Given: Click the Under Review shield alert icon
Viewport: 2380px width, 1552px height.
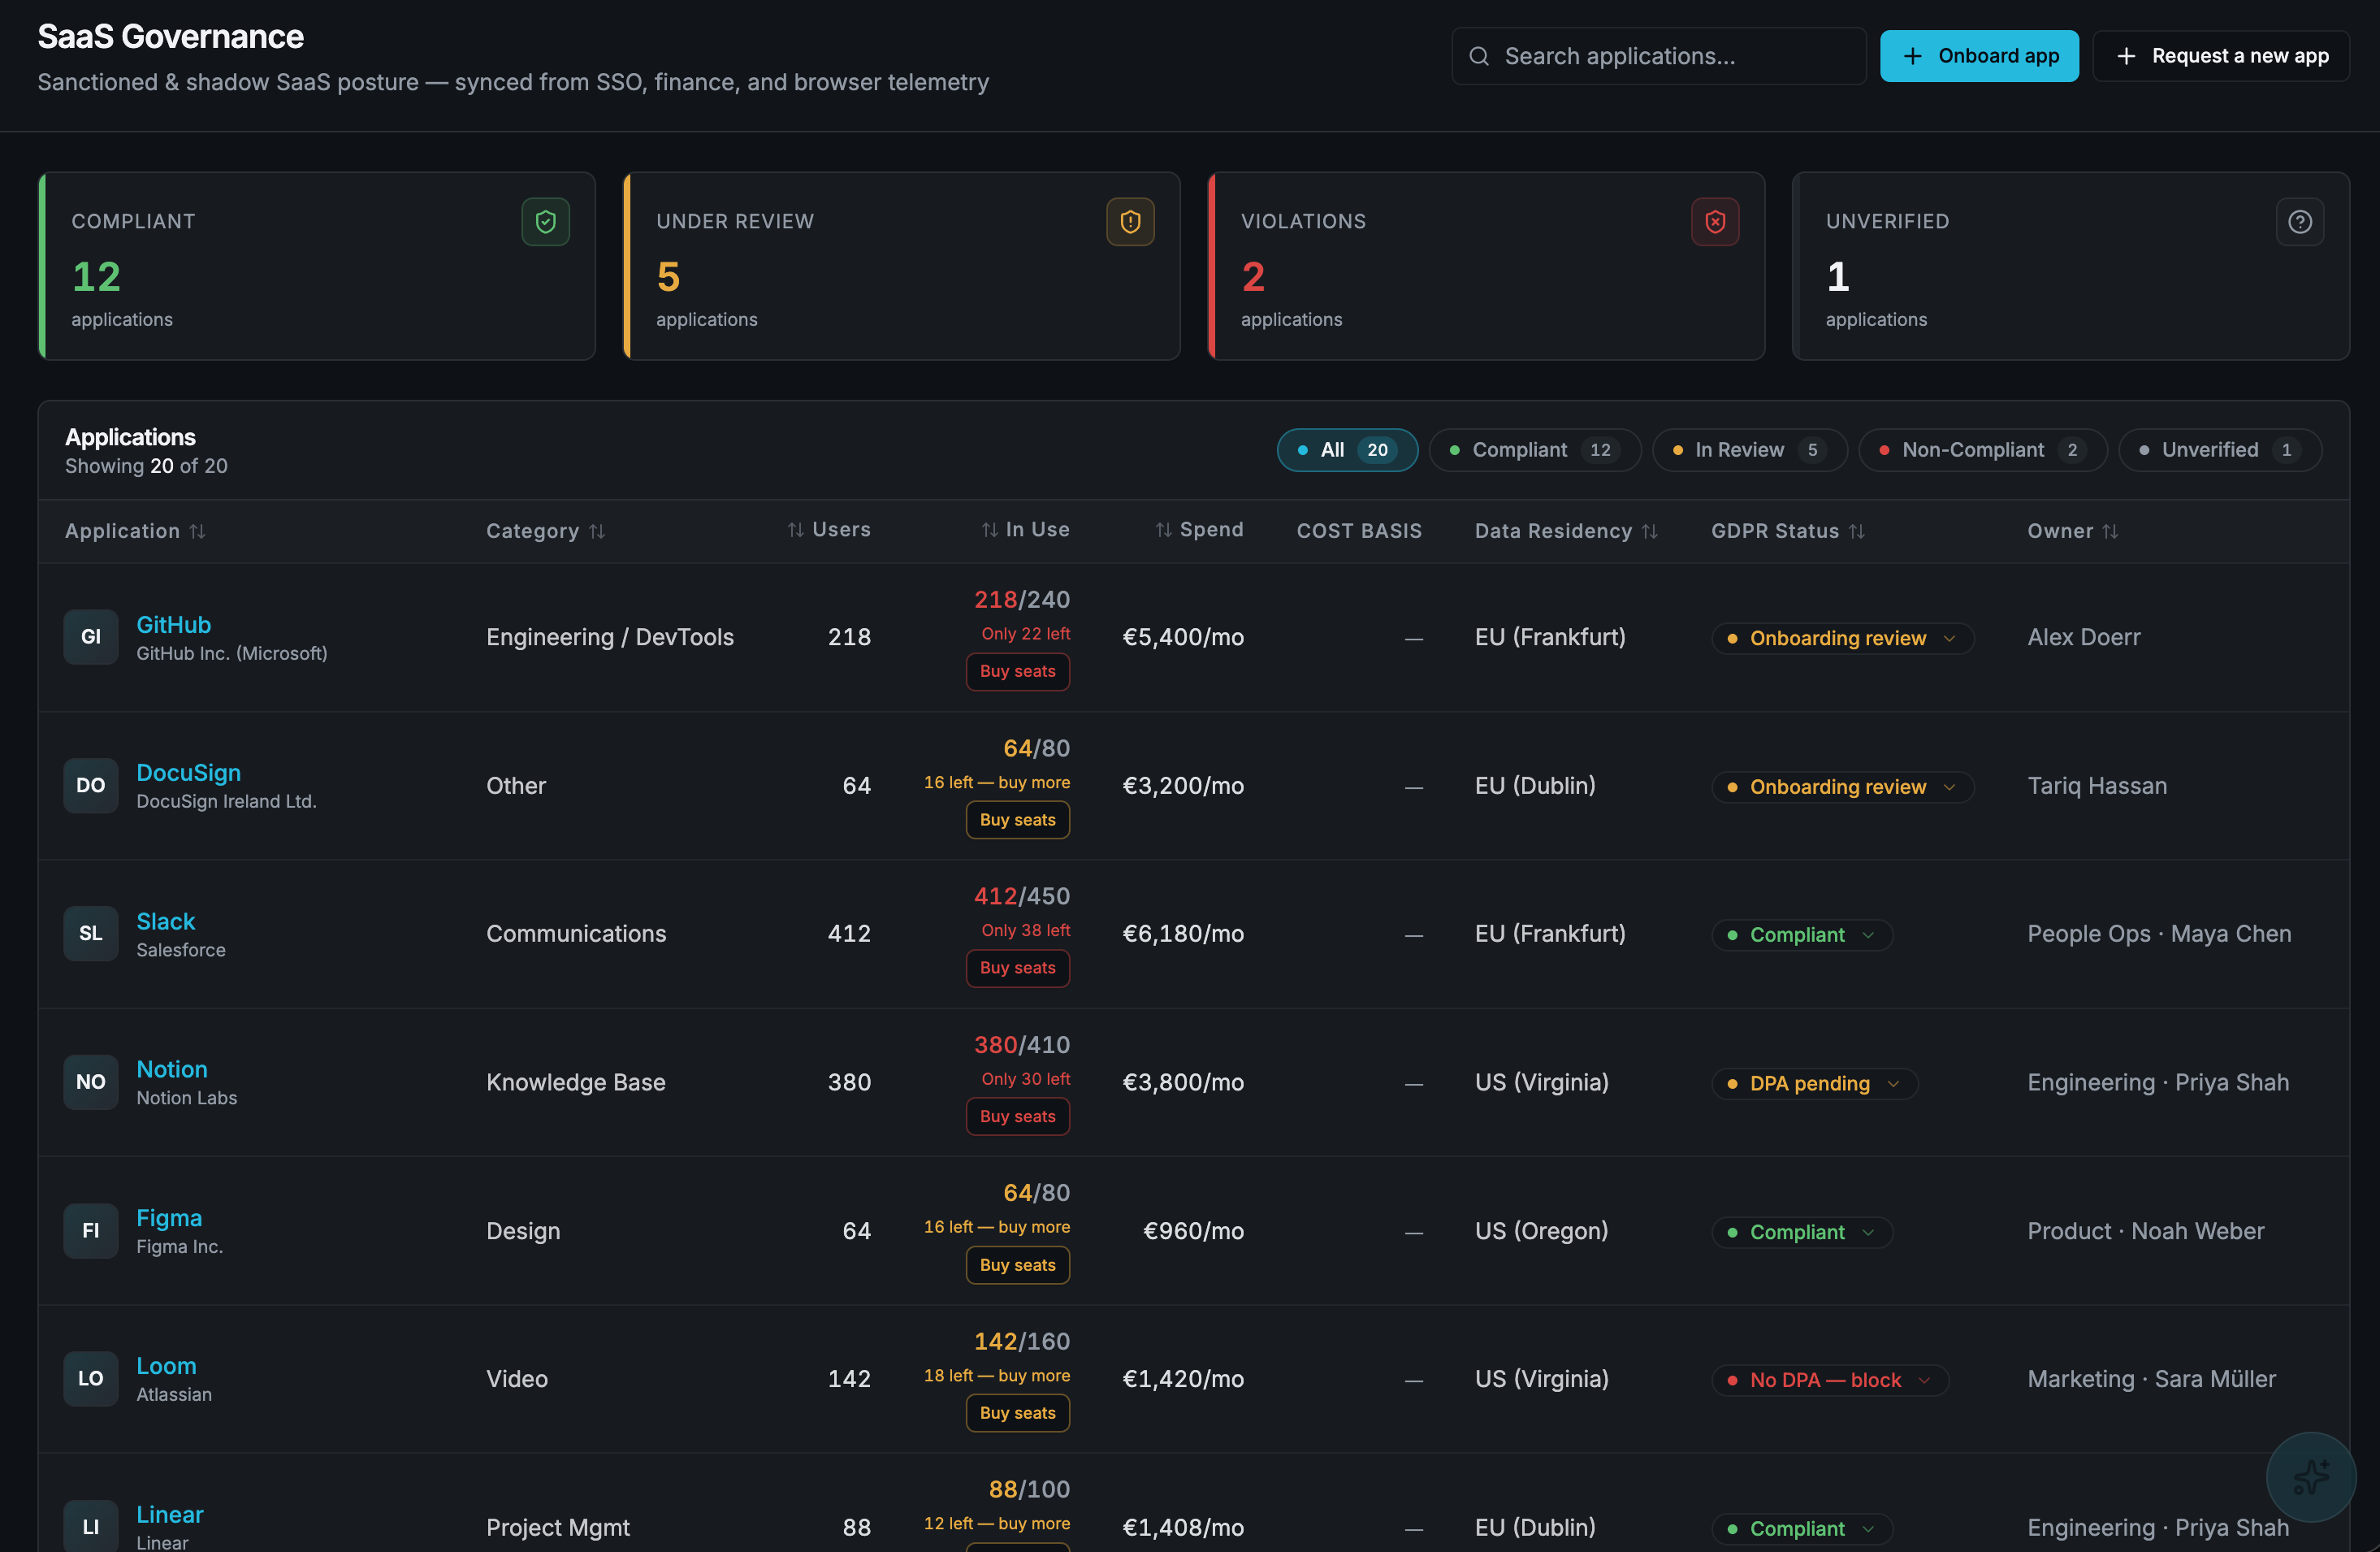Looking at the screenshot, I should [1130, 221].
